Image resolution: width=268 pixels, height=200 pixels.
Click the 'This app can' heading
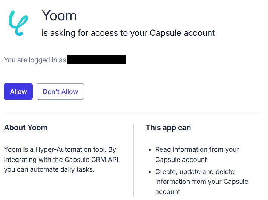click(x=168, y=128)
